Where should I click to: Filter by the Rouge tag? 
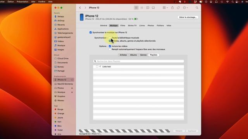pos(60,109)
